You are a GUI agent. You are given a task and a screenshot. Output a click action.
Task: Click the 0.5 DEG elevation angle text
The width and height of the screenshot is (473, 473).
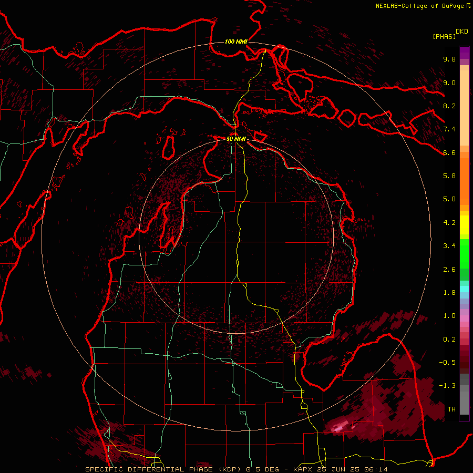pos(263,469)
